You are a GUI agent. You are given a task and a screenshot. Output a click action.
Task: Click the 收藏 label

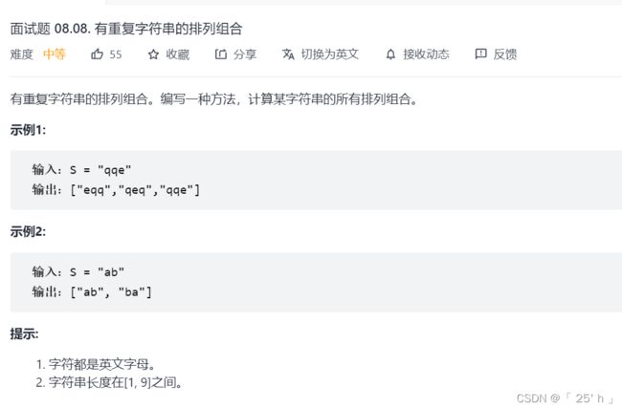pyautogui.click(x=178, y=54)
